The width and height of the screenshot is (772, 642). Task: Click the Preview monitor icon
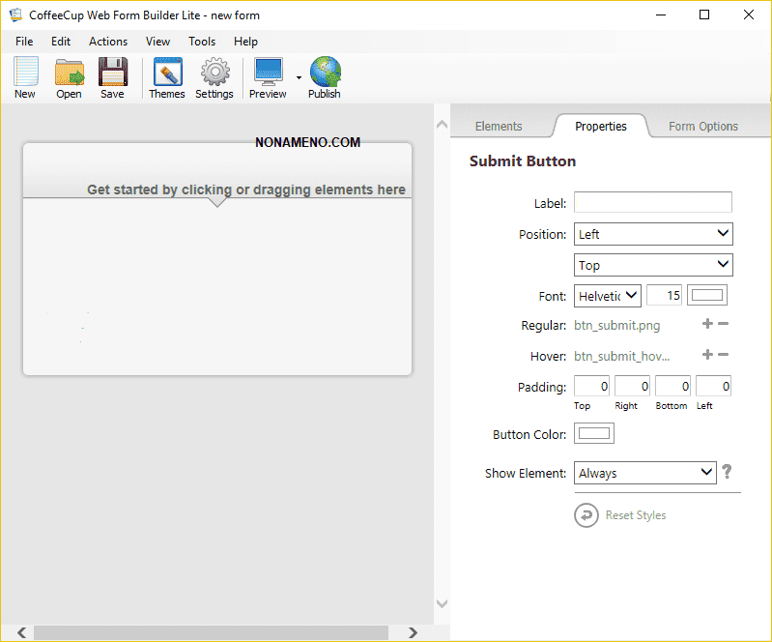click(268, 76)
